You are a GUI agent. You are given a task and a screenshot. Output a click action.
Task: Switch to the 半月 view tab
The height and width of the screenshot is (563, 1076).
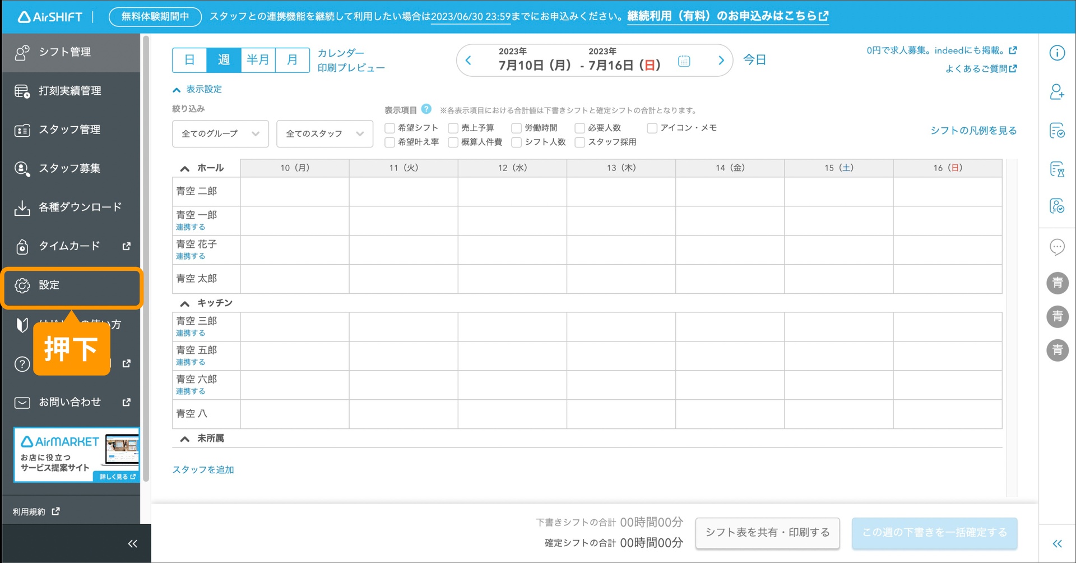pos(258,60)
